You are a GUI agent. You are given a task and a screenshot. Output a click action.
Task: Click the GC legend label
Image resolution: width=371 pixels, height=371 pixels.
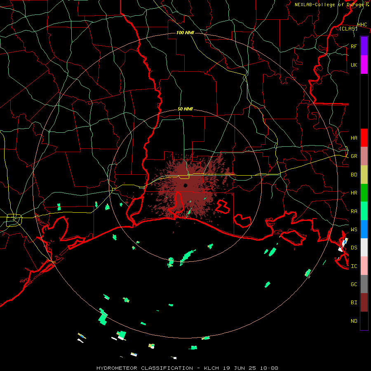click(354, 284)
